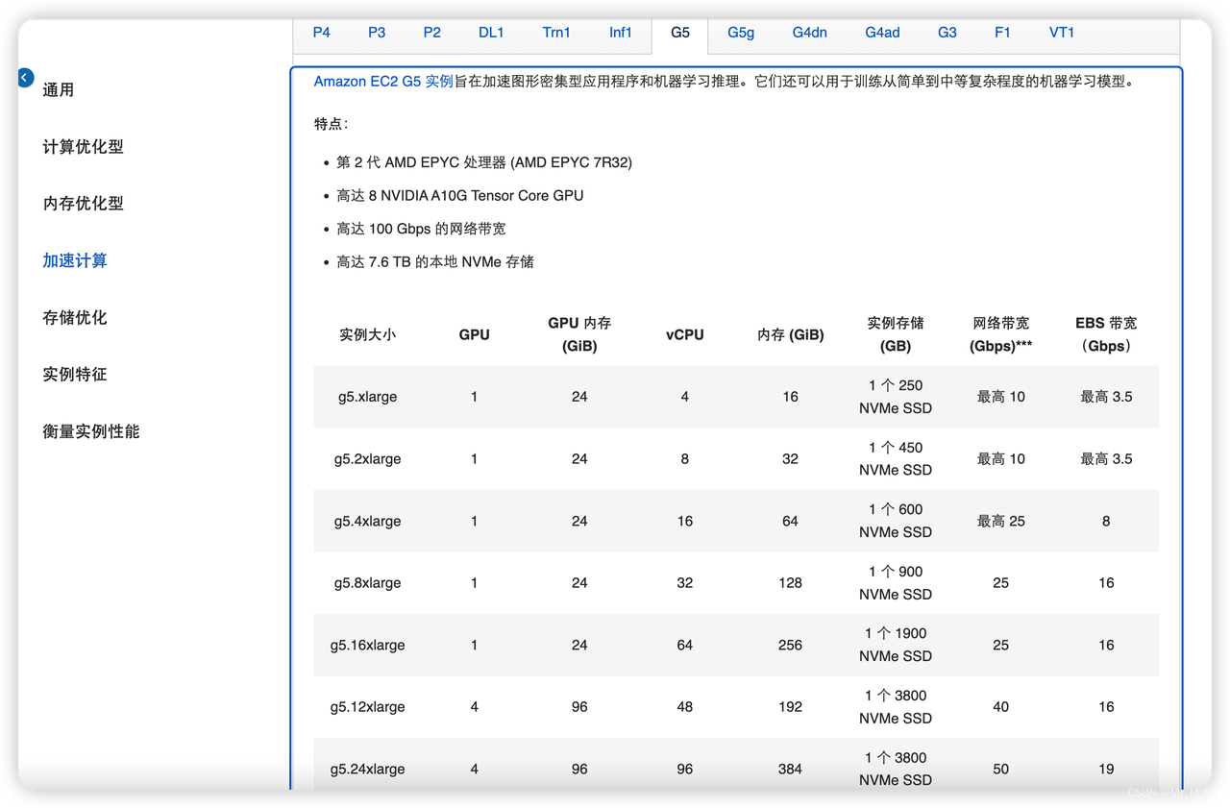Click the AMD EPYC 7R32 processor bullet
This screenshot has height=808, width=1230.
tap(484, 162)
